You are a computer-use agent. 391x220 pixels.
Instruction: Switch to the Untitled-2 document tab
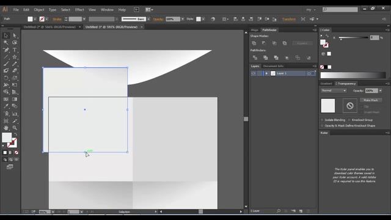[49, 27]
